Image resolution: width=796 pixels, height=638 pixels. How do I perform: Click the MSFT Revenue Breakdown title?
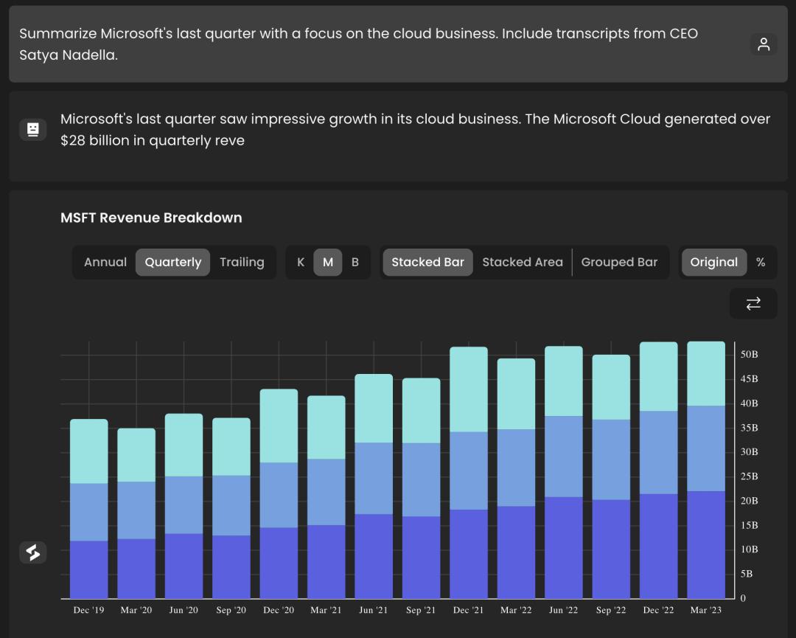151,218
